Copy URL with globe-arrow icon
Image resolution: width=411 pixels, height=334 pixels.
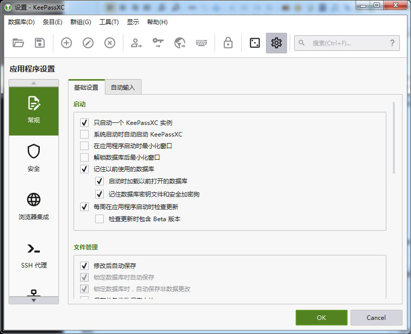(x=180, y=43)
